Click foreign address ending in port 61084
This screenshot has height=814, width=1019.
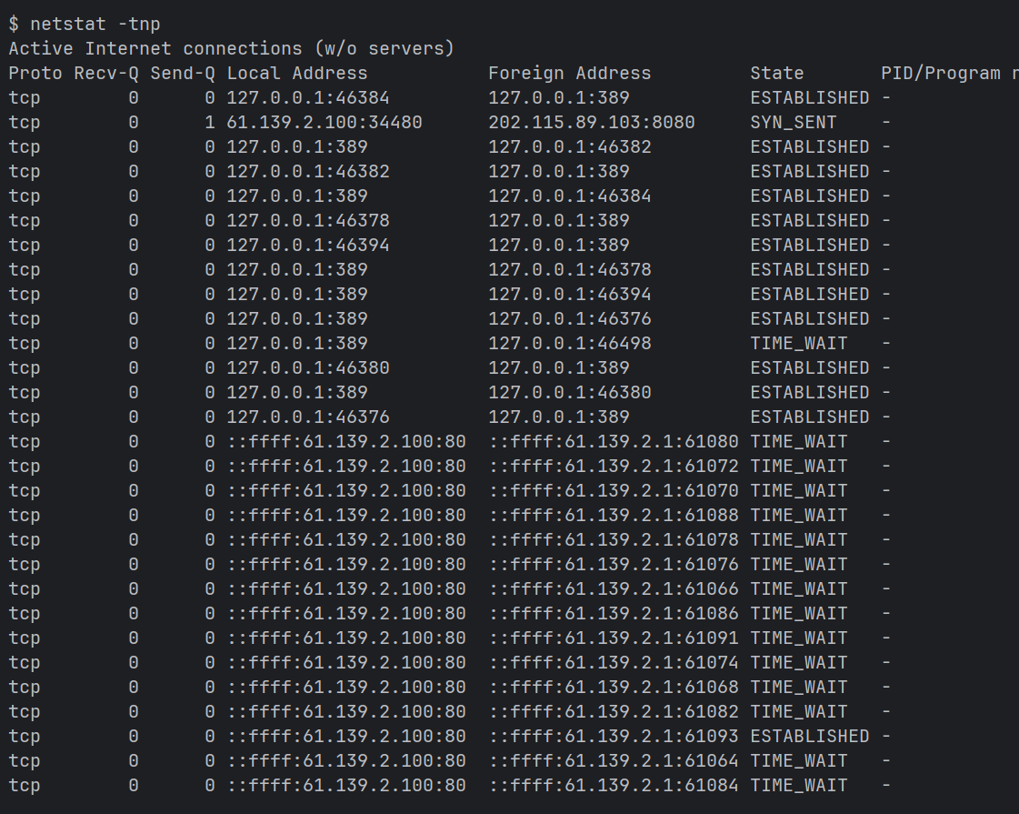coord(614,785)
